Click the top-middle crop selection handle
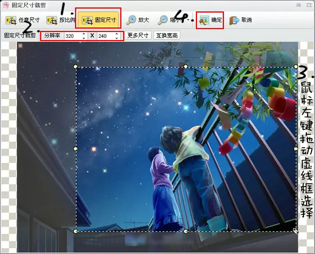The width and height of the screenshot is (315, 254). coord(186,66)
